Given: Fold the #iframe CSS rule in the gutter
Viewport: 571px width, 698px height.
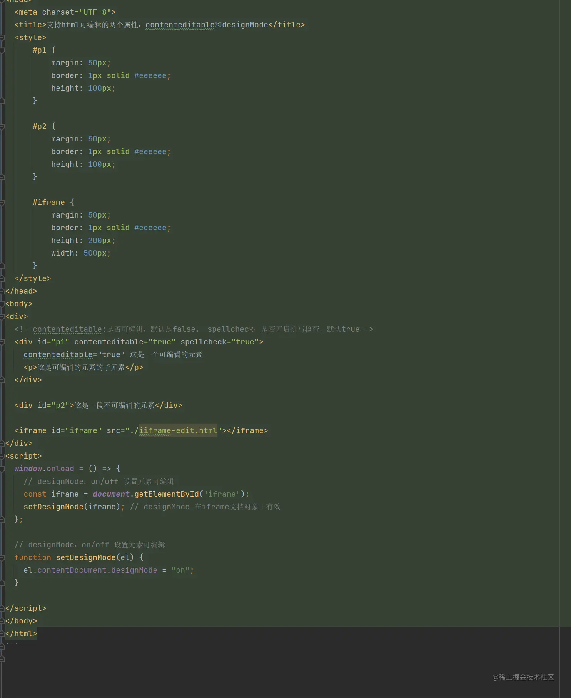Looking at the screenshot, I should [2, 203].
